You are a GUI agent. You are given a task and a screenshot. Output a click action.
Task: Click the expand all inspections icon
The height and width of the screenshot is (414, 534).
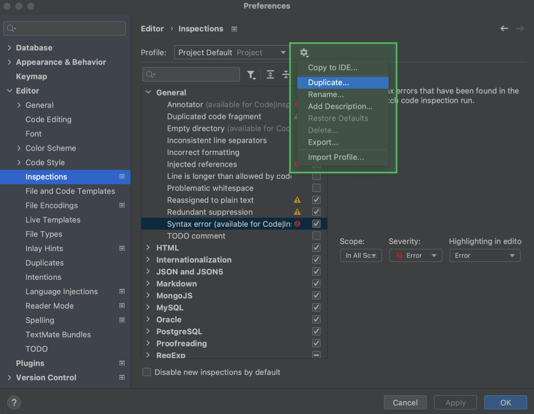click(x=270, y=75)
